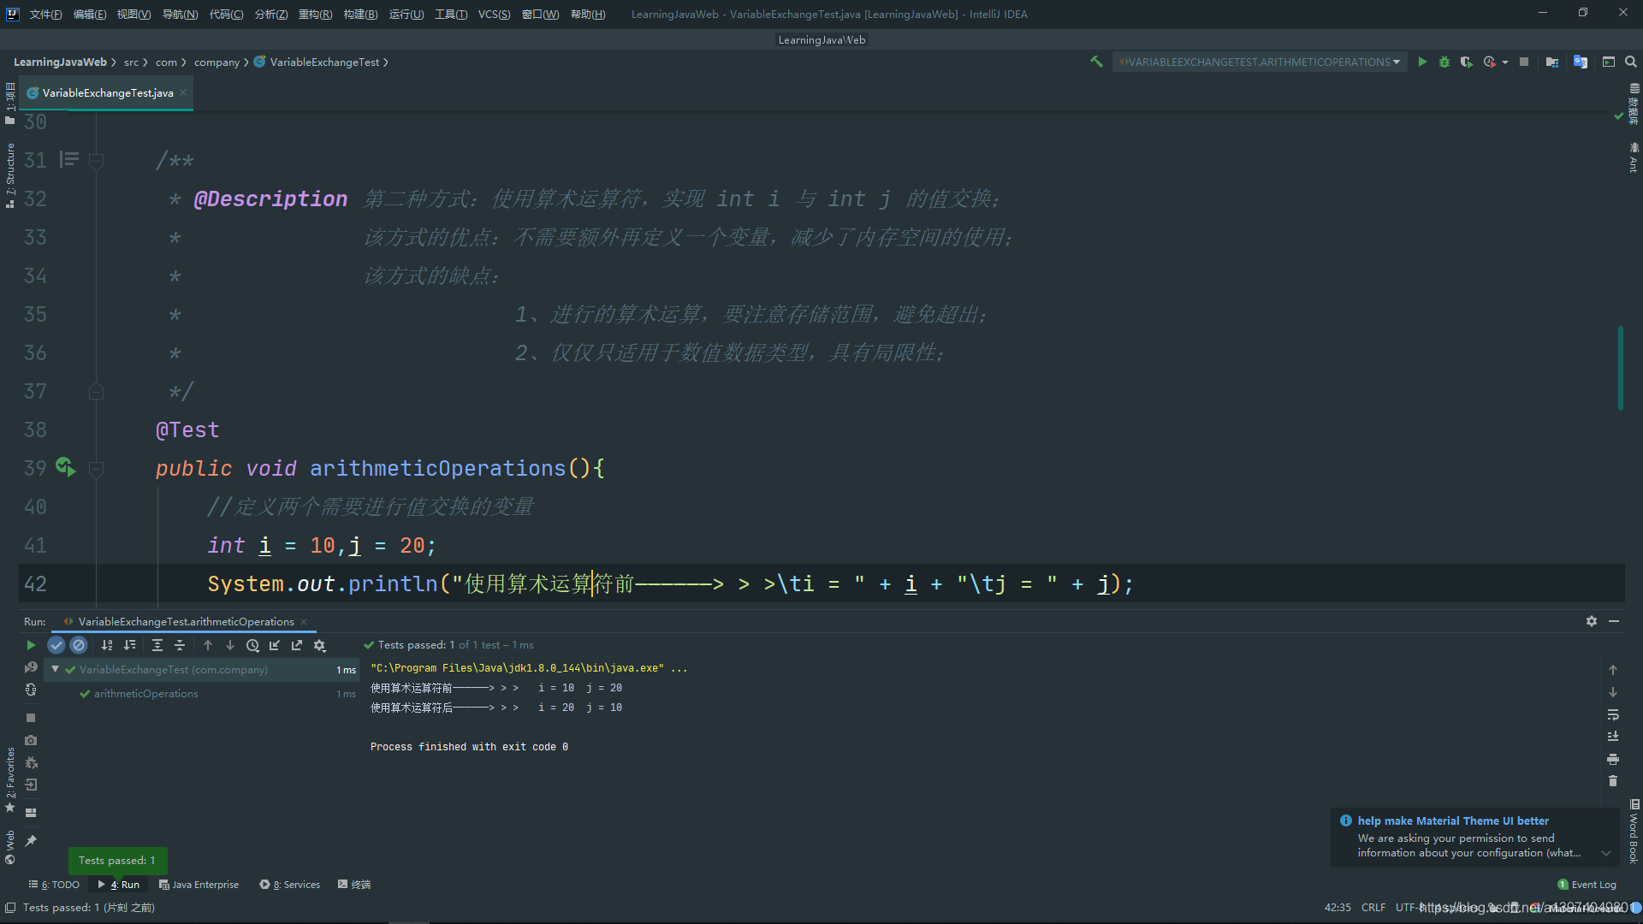Toggle auto-test rerun icon in Run sidebar
Image resolution: width=1643 pixels, height=924 pixels.
point(31,690)
